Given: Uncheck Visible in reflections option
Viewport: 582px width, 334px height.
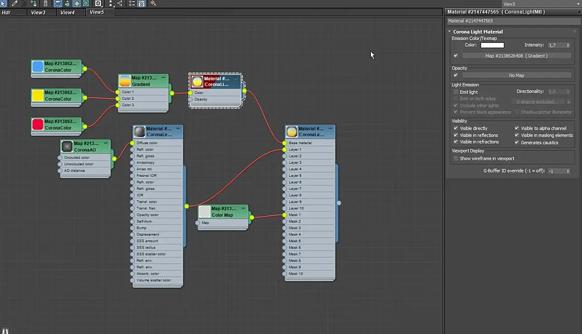Looking at the screenshot, I should coord(456,135).
